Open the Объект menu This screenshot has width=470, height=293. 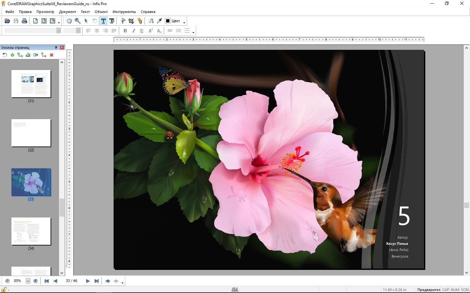(x=101, y=12)
